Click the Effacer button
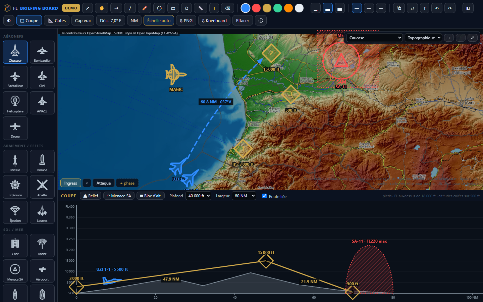483x302 pixels. pos(243,20)
